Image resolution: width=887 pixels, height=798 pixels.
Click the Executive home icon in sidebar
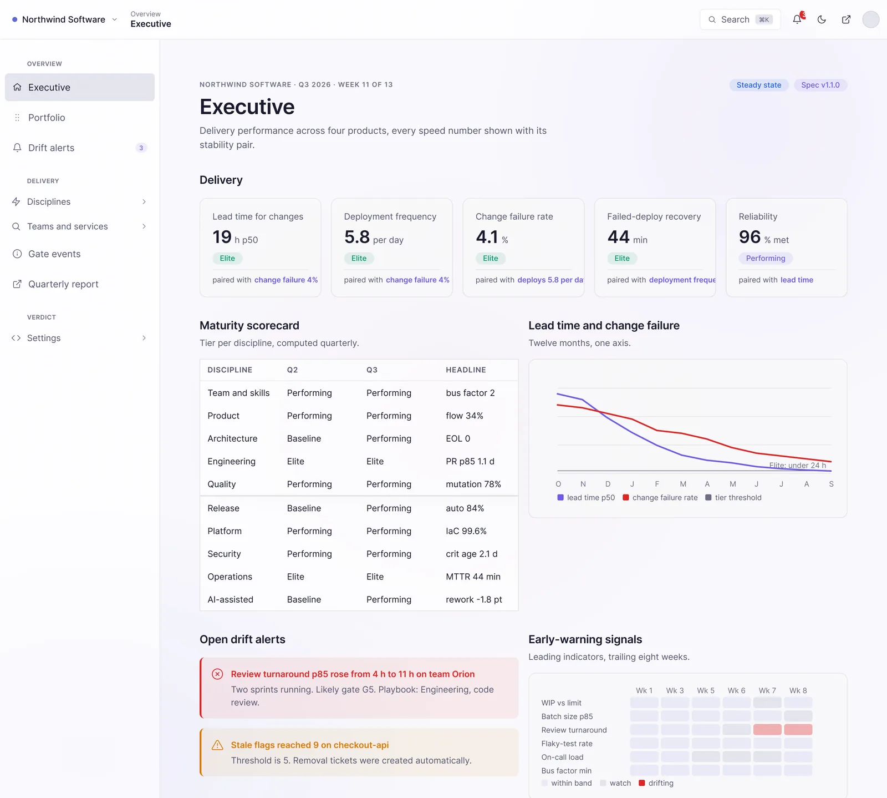coord(17,87)
